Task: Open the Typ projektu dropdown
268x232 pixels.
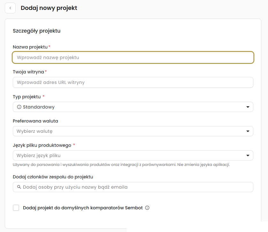Action: tap(133, 107)
